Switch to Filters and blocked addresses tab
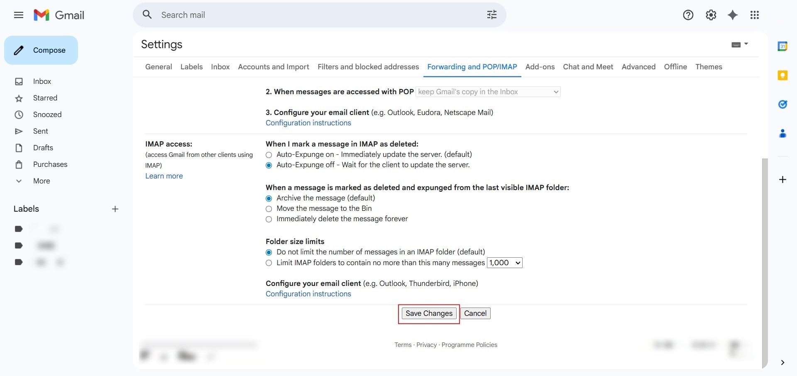797x376 pixels. coord(368,67)
